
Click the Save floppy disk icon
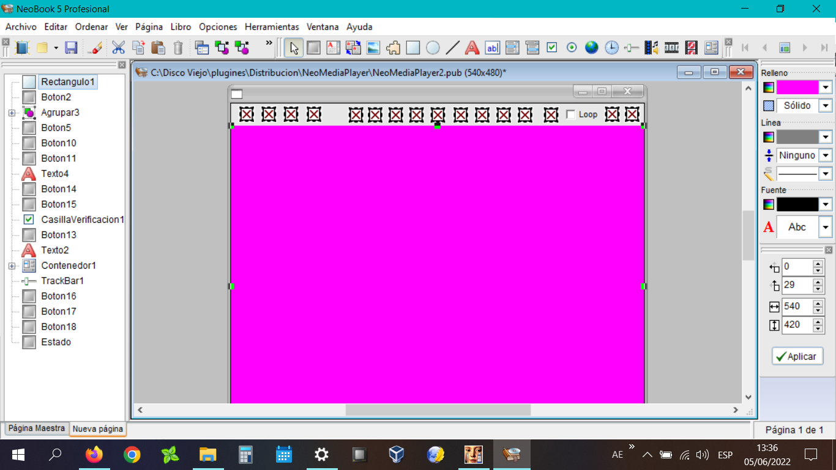point(71,48)
